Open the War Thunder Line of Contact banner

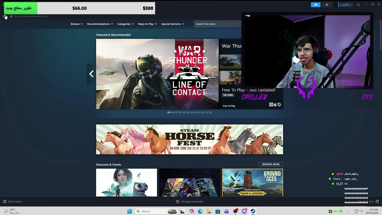pyautogui.click(x=157, y=74)
